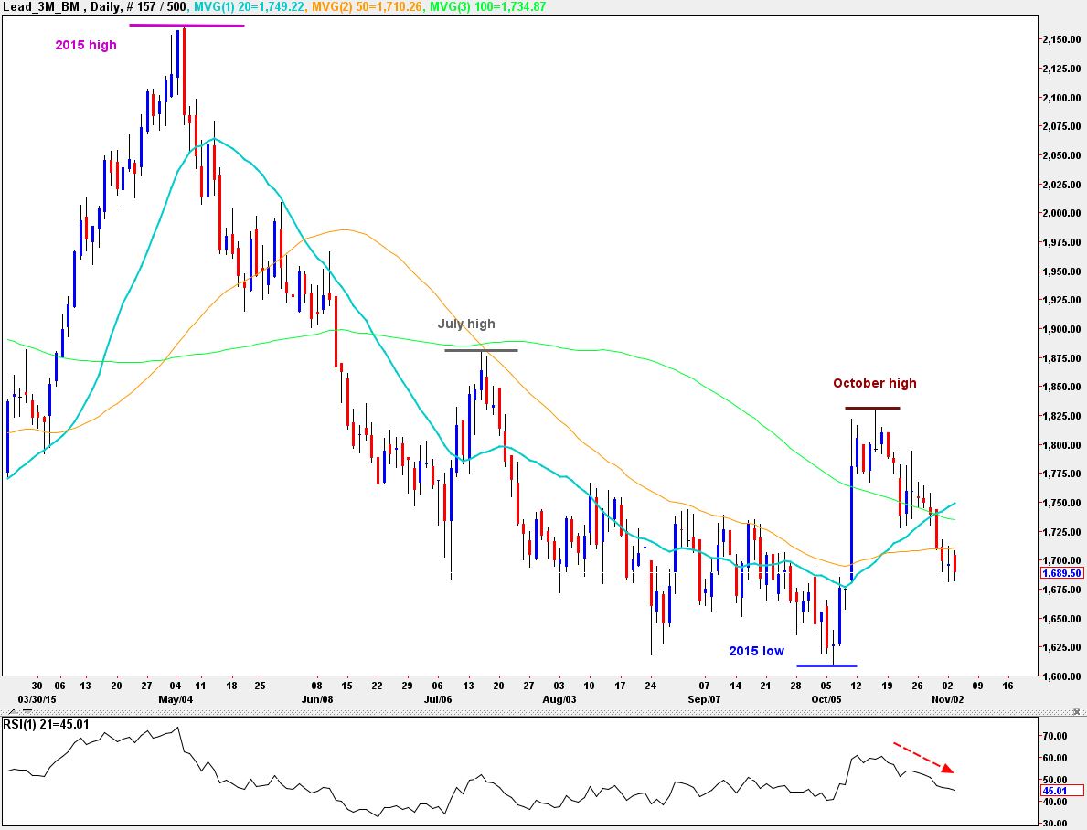This screenshot has height=830, width=1087.
Task: Click the blue 2015 low support line
Action: [826, 665]
